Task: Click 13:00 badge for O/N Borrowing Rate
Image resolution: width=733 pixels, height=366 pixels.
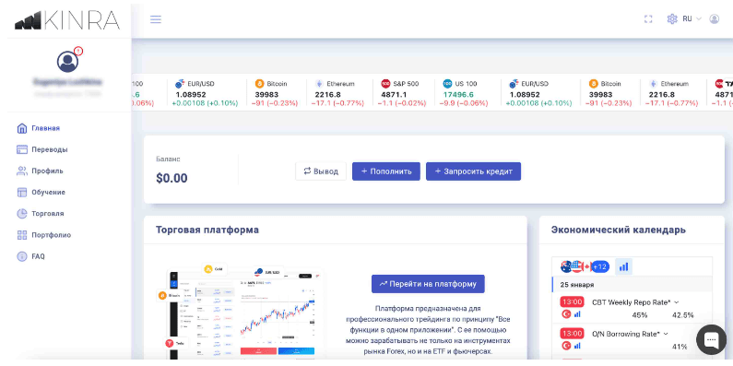Action: click(572, 334)
